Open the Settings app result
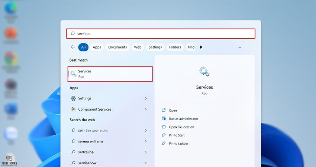Viewport: 316px width, 167px height. [109, 98]
